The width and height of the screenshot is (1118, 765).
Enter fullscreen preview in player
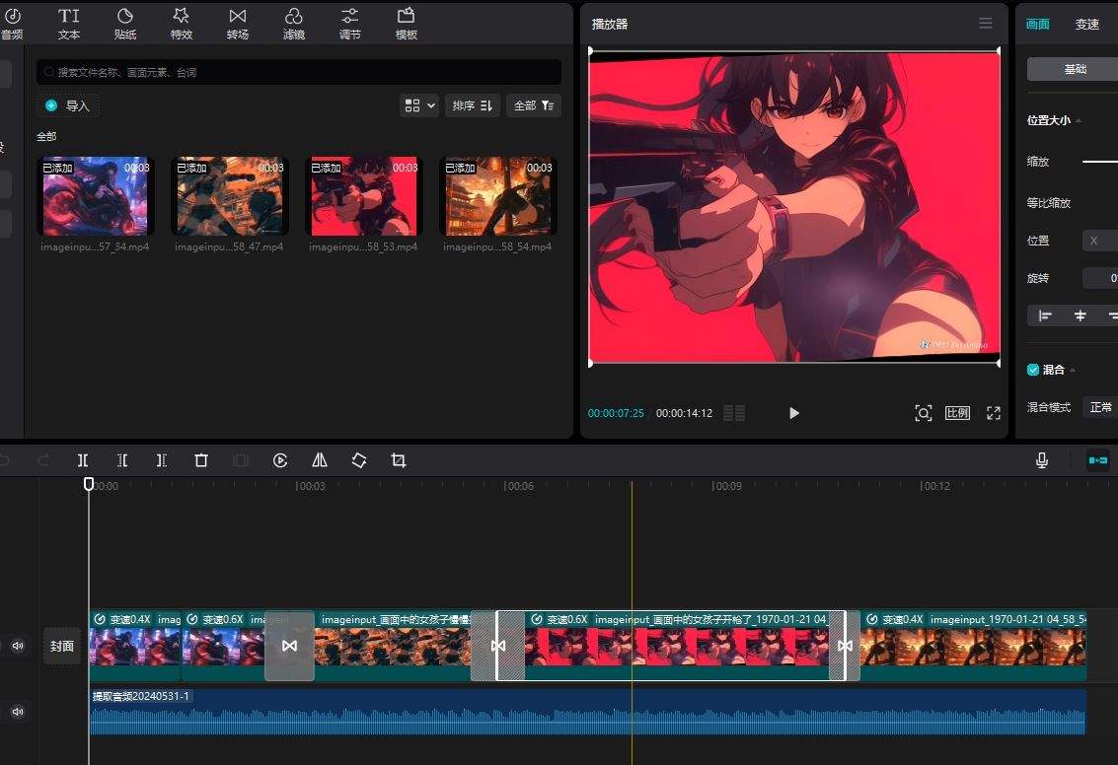point(994,413)
